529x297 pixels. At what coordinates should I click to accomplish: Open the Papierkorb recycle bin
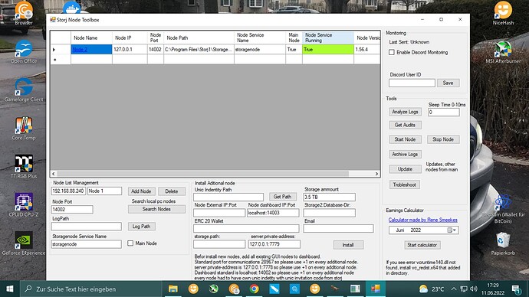503,243
